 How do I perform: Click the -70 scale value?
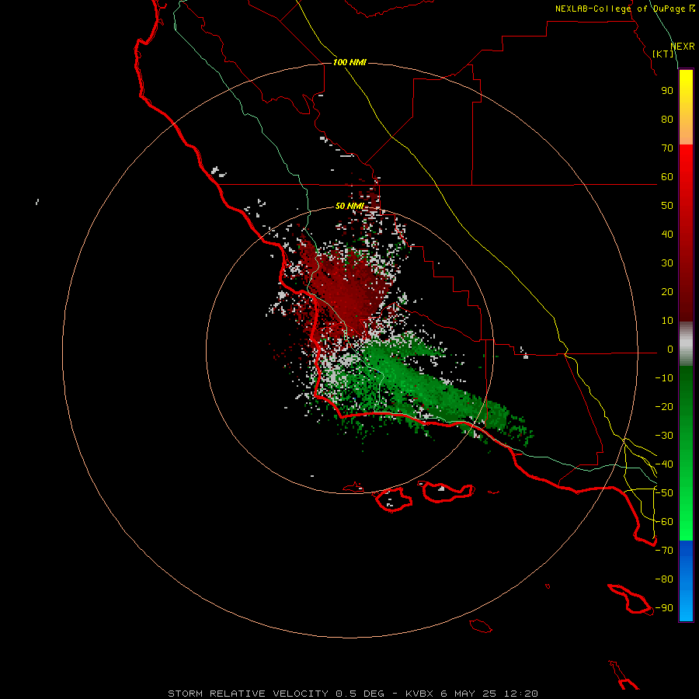pyautogui.click(x=664, y=551)
